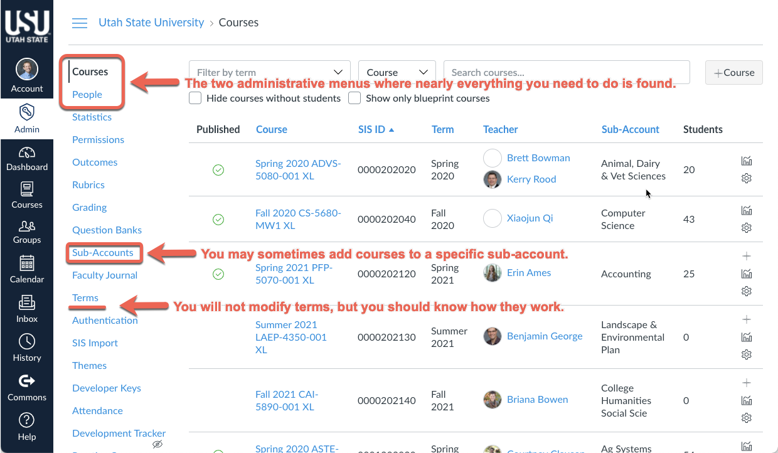This screenshot has height=453, width=778.
Task: Open Sub-Accounts in the admin menu
Action: tap(103, 252)
